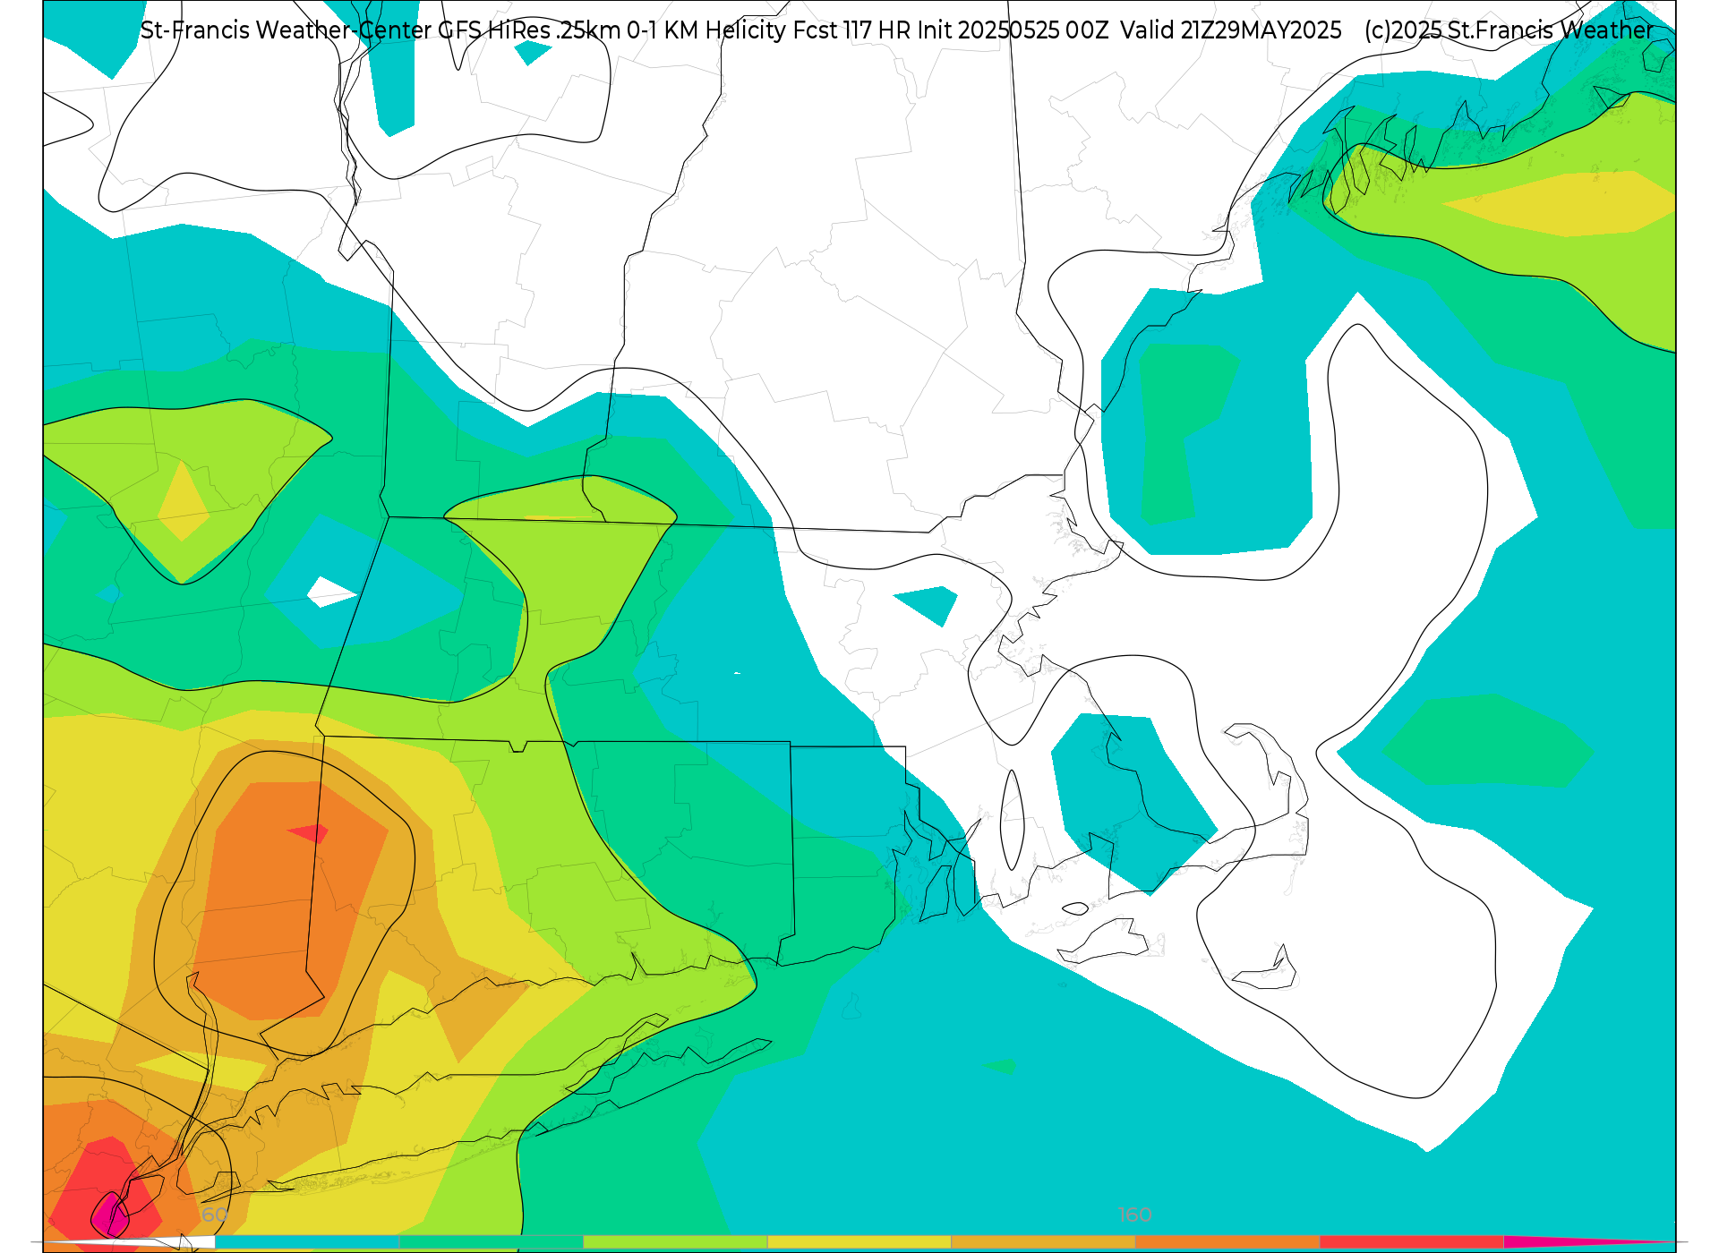Click the amber segment of the legend color bar
Viewport: 1719px width, 1253px height.
click(1043, 1242)
